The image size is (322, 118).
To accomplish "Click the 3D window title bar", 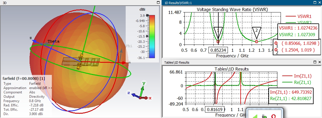I will [80, 3].
